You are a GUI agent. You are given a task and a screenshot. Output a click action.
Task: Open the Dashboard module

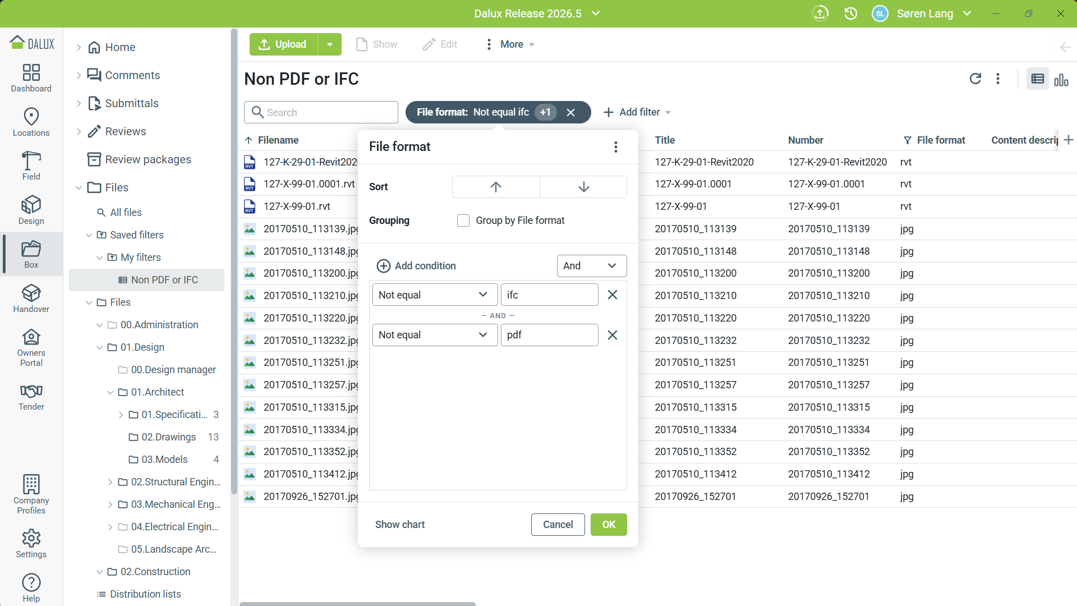31,78
